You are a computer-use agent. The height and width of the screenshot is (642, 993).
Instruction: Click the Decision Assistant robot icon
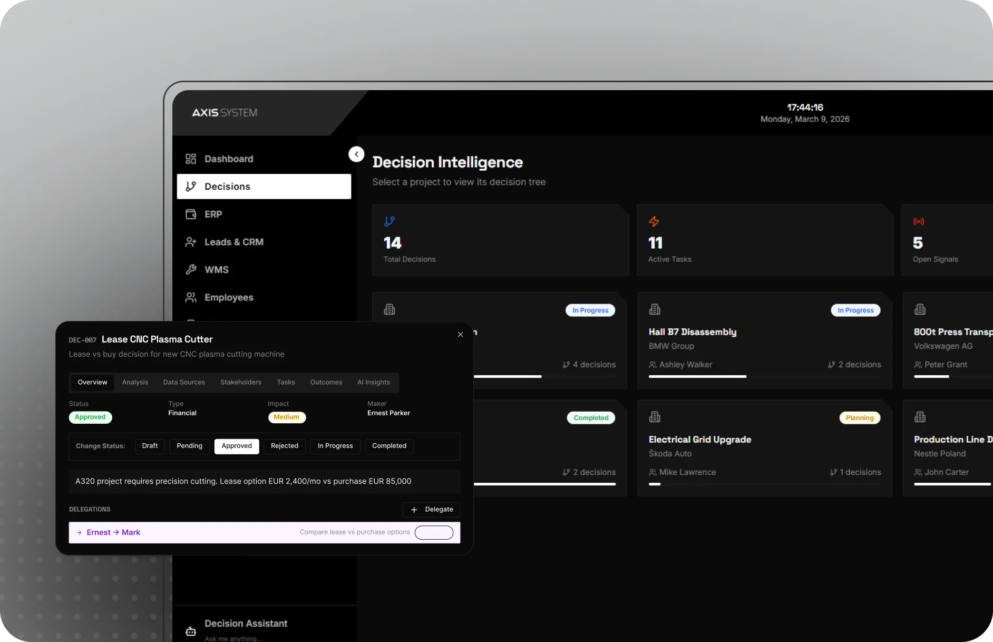(191, 631)
